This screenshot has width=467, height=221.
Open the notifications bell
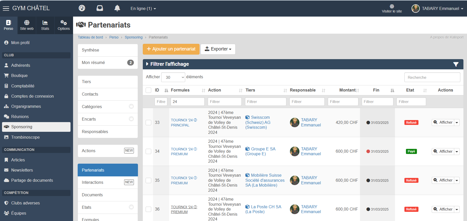click(x=117, y=8)
